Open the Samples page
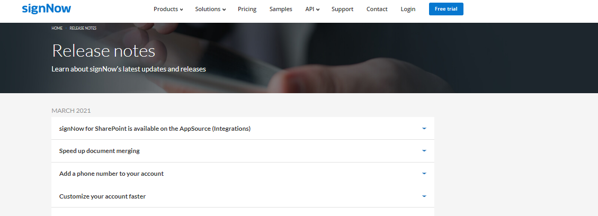Image resolution: width=598 pixels, height=216 pixels. 281,9
